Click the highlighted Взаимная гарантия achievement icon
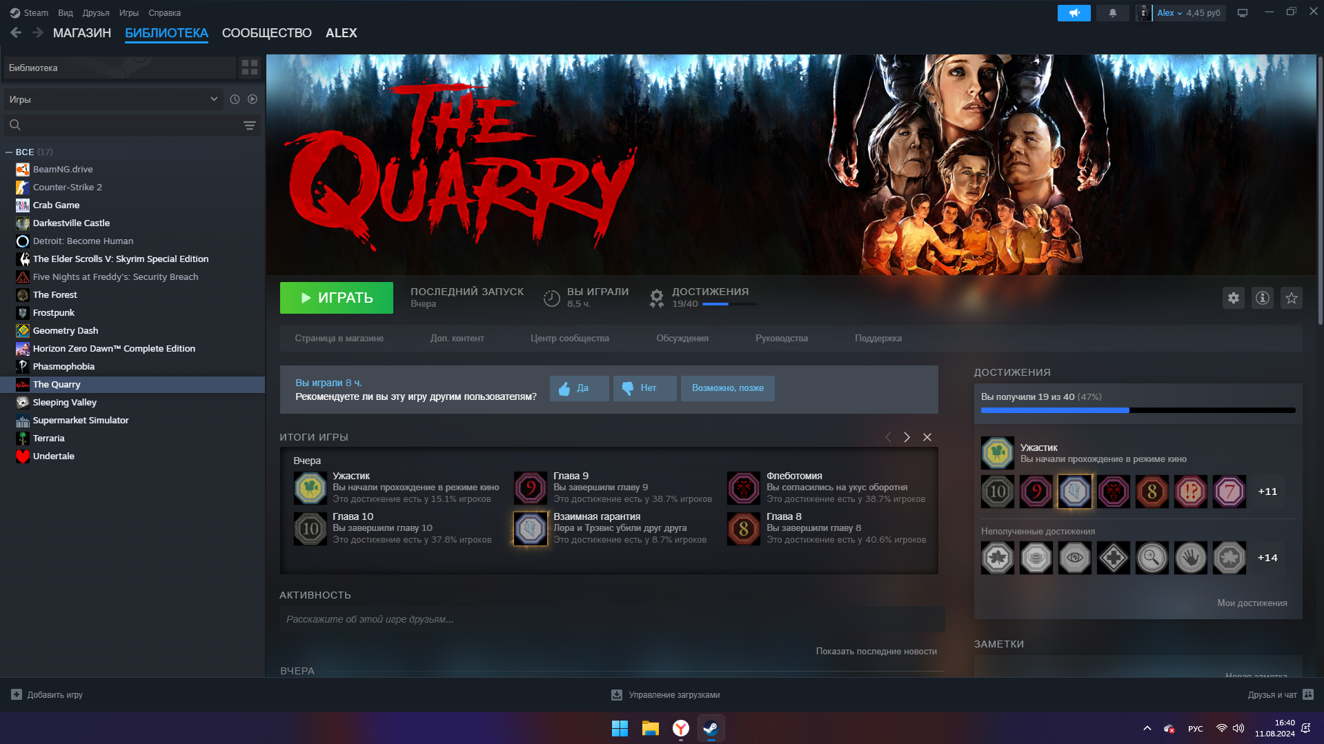Screen dimensions: 1324x744 pos(1074,492)
